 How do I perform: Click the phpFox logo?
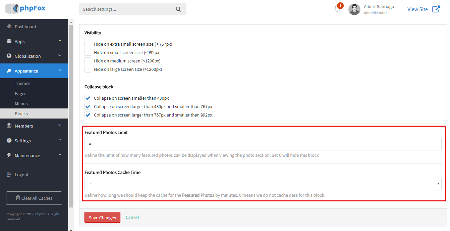[x=25, y=9]
